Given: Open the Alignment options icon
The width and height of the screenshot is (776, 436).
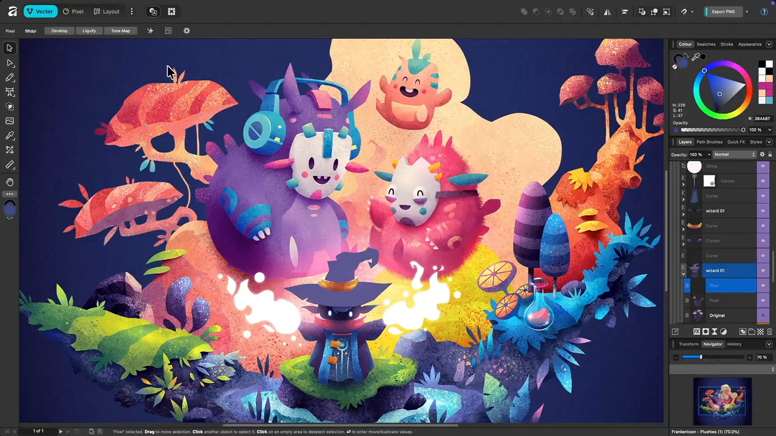Looking at the screenshot, I should [624, 12].
